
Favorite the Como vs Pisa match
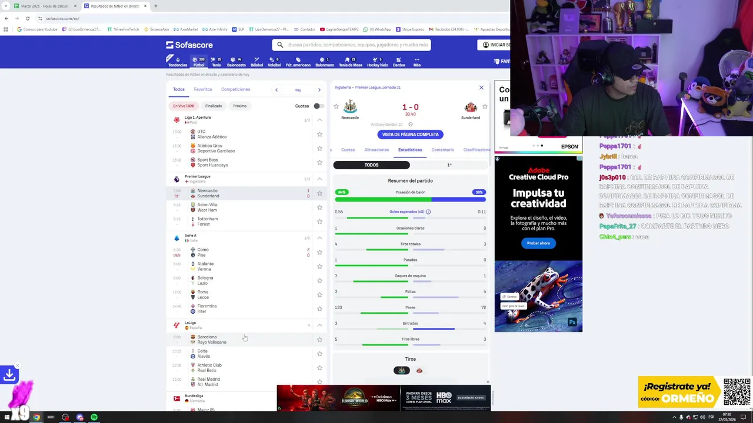pyautogui.click(x=319, y=252)
